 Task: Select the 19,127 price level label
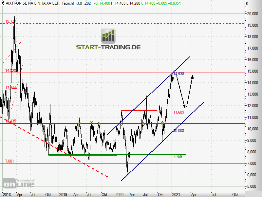pyautogui.click(x=10, y=21)
